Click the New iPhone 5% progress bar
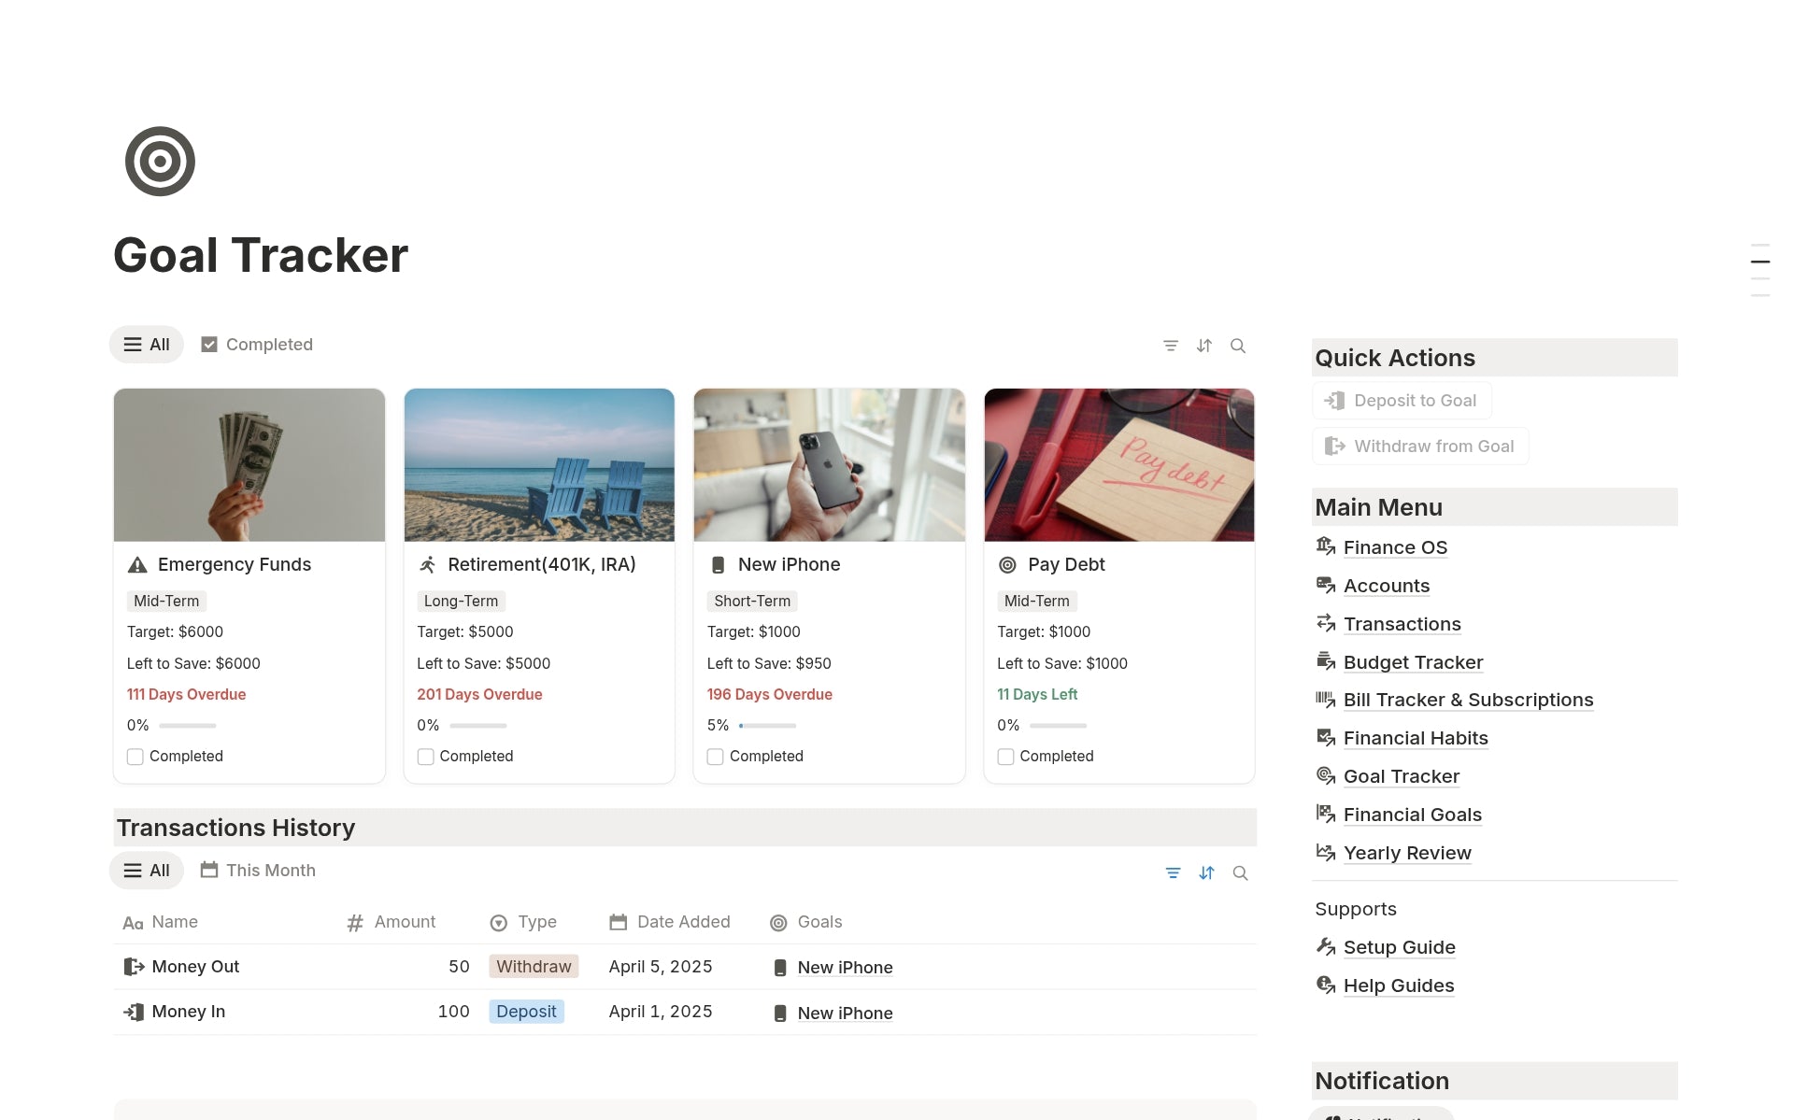The height and width of the screenshot is (1120, 1794). tap(767, 726)
